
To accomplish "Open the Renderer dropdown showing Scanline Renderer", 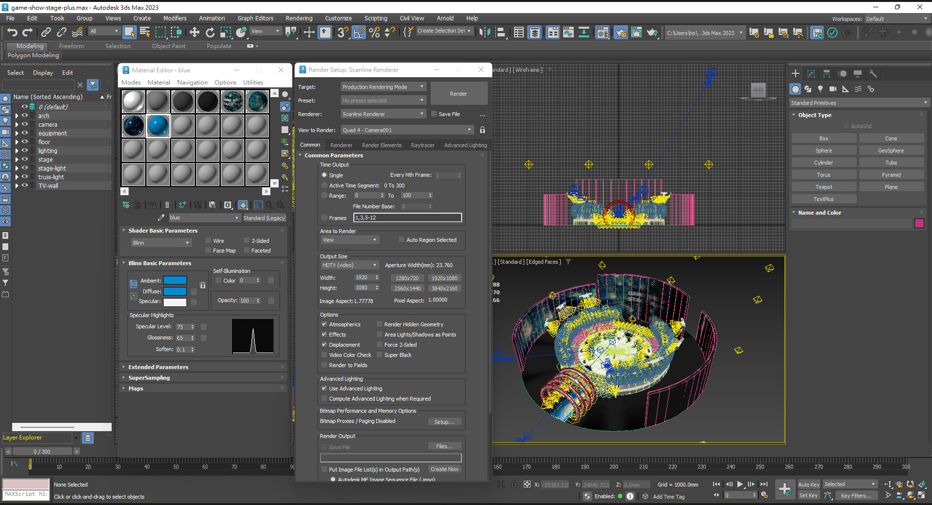I will coord(383,114).
